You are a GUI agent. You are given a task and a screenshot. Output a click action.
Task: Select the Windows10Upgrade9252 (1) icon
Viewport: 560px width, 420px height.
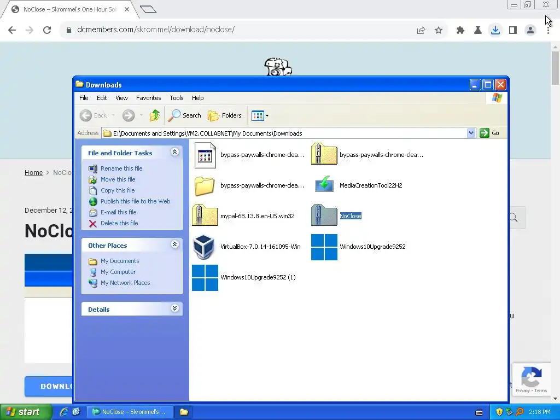205,277
